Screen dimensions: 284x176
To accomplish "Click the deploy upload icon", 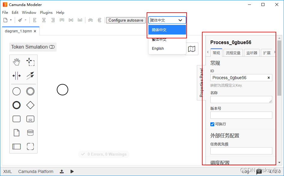I will pyautogui.click(x=62, y=172).
